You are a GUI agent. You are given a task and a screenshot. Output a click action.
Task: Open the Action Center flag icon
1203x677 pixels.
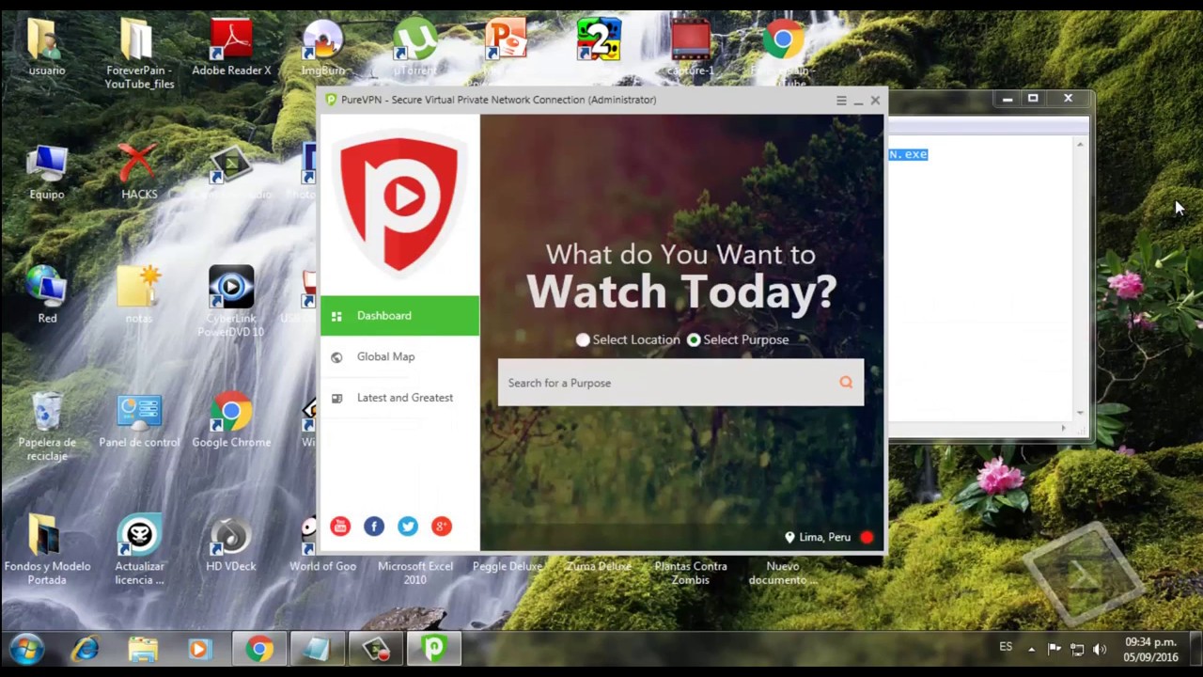1055,650
